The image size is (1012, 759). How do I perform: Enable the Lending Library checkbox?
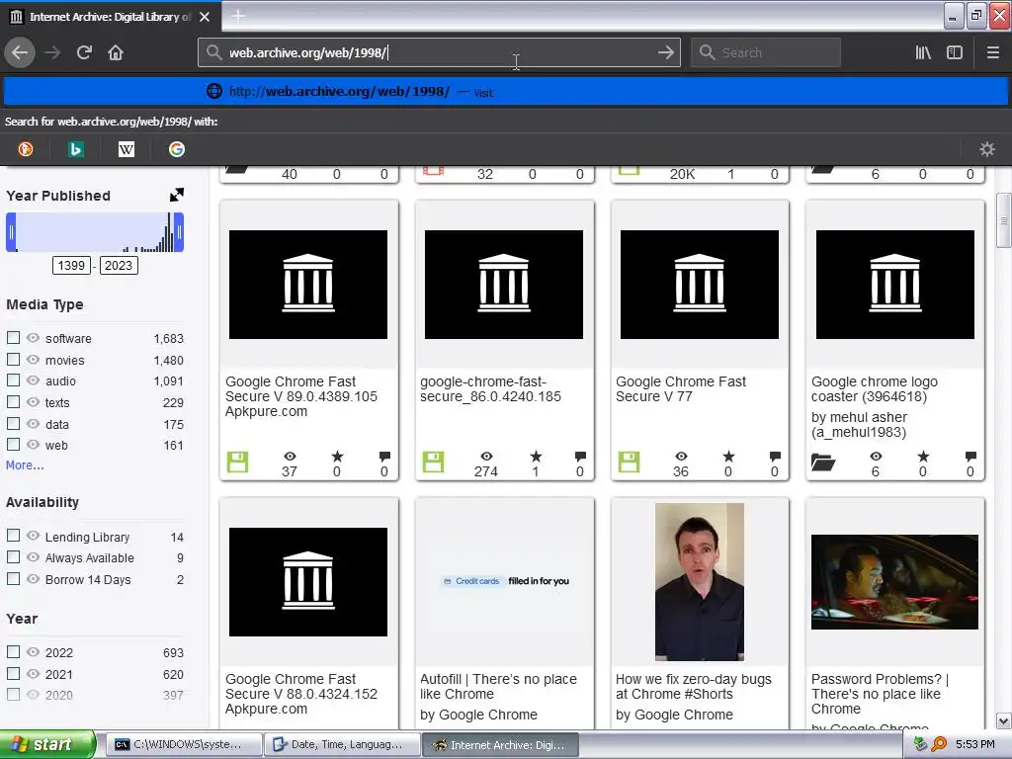point(14,536)
